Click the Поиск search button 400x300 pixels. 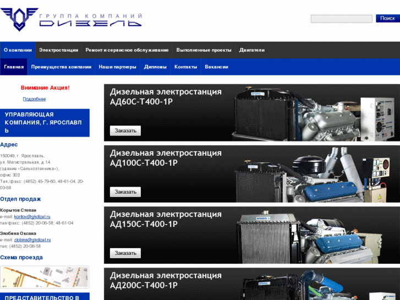[388, 18]
